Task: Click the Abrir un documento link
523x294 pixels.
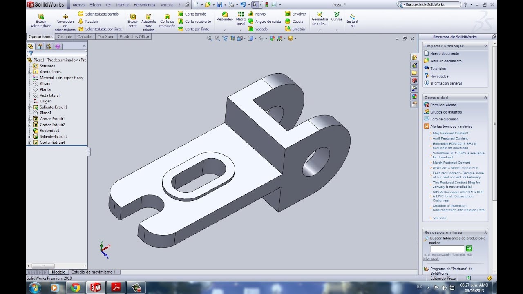Action: click(x=446, y=61)
